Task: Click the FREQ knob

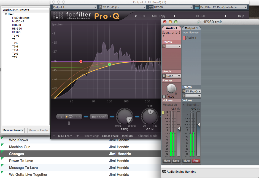Action: point(124,116)
